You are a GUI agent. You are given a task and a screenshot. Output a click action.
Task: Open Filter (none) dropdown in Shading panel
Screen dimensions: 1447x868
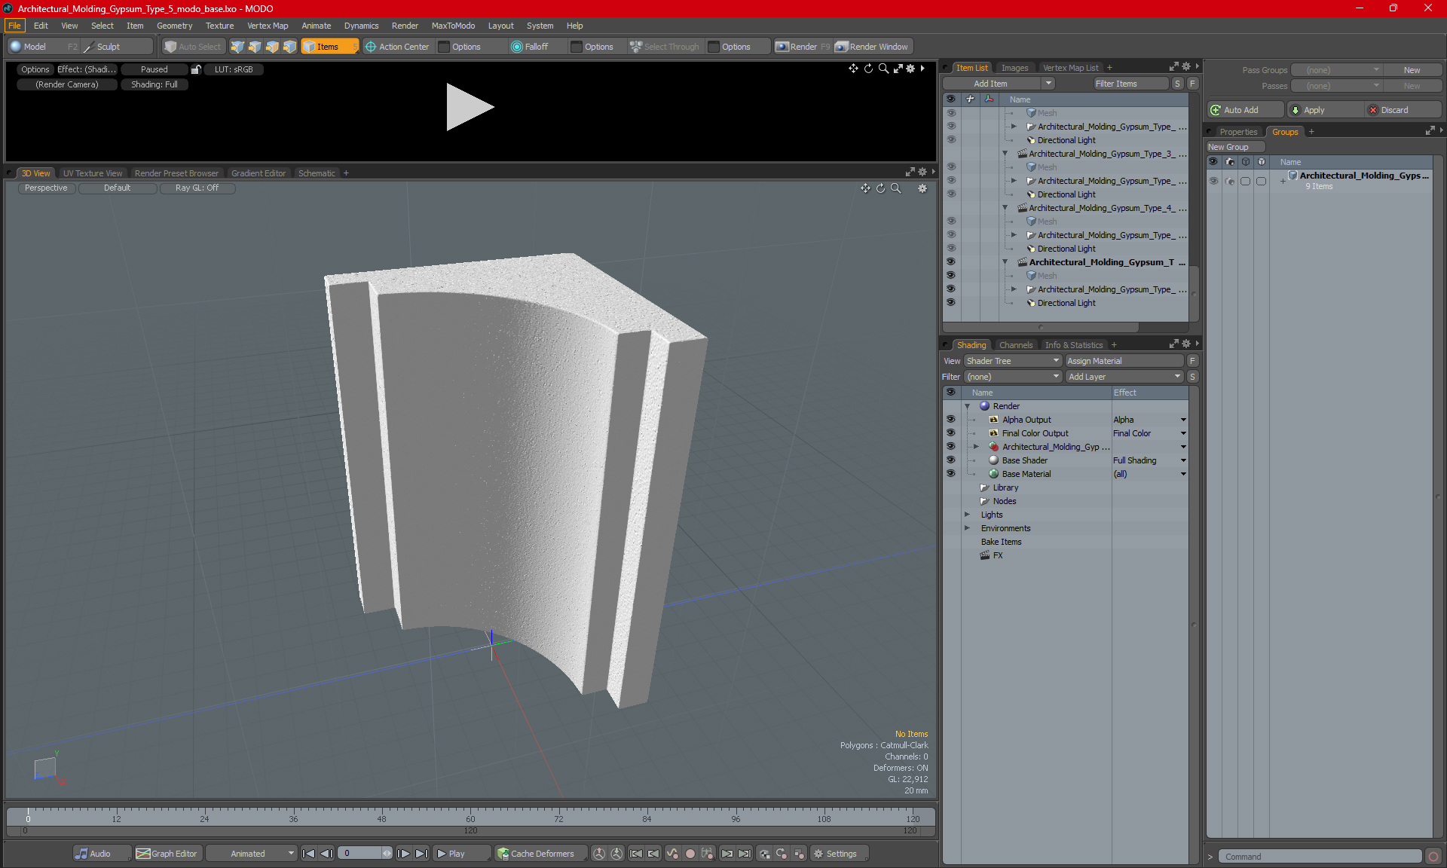[1013, 377]
